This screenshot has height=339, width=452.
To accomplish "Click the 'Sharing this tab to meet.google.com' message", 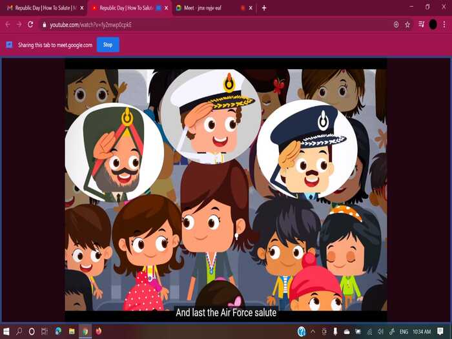I will (55, 45).
